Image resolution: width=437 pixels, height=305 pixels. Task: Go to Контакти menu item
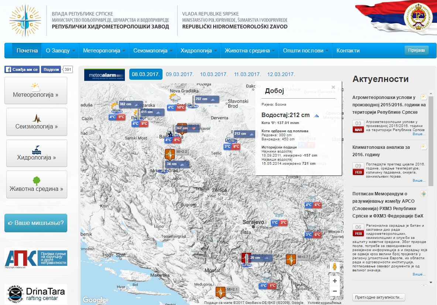pyautogui.click(x=348, y=51)
